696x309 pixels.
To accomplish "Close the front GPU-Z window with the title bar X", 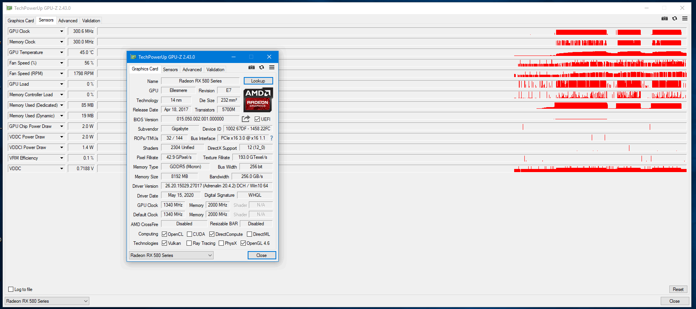I will pyautogui.click(x=269, y=57).
